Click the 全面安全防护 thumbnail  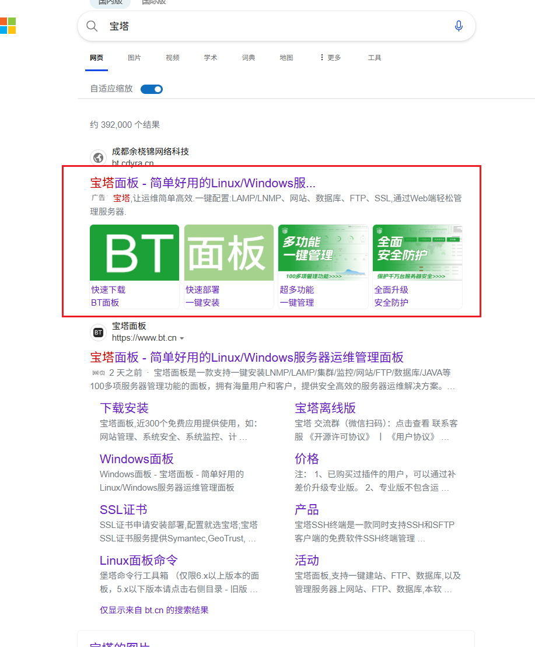[x=418, y=253]
